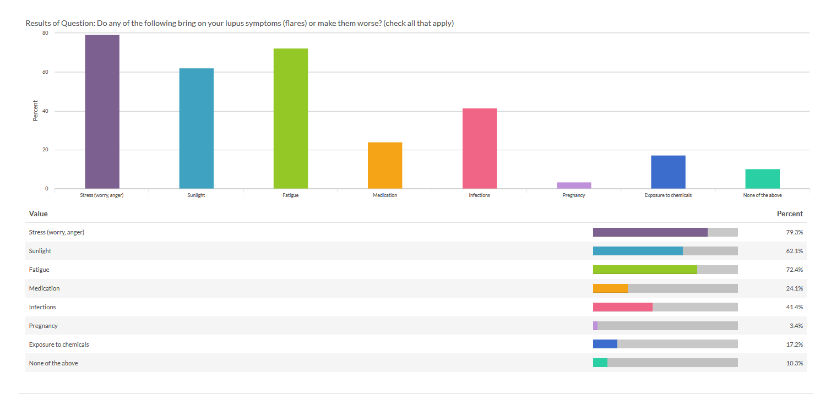Image resolution: width=831 pixels, height=394 pixels.
Task: Click the Results of Question title text
Action: pos(240,23)
